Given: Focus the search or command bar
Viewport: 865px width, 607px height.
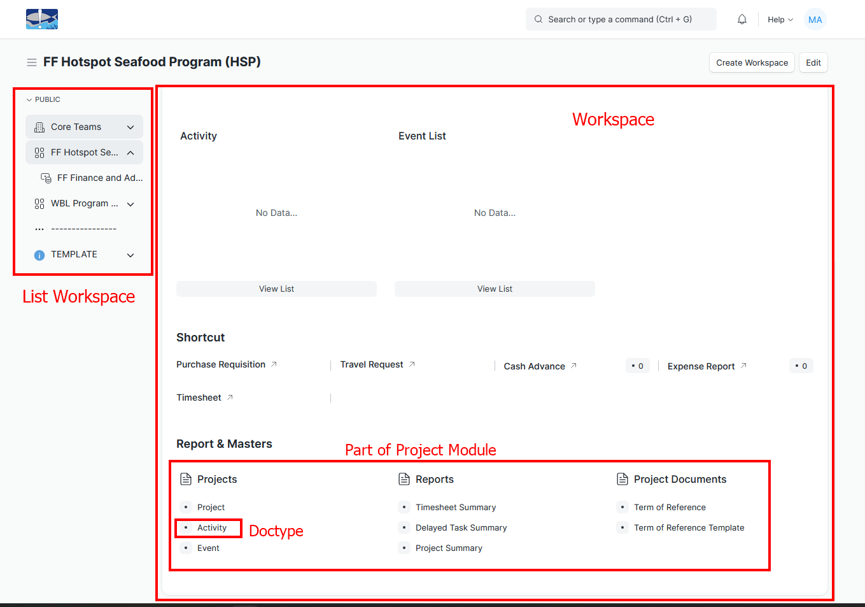Looking at the screenshot, I should pyautogui.click(x=621, y=20).
